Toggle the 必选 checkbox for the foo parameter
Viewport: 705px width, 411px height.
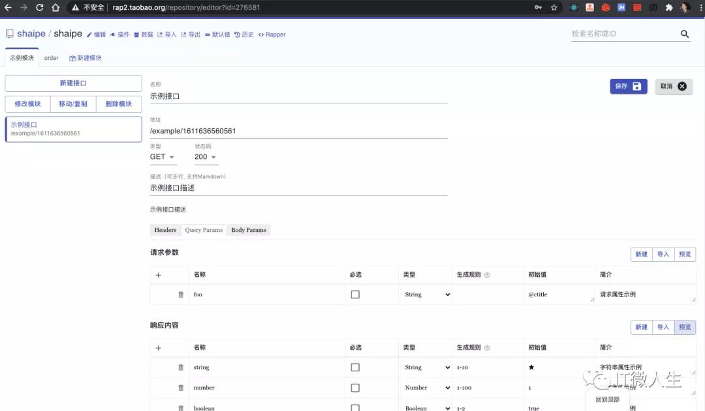coord(354,294)
